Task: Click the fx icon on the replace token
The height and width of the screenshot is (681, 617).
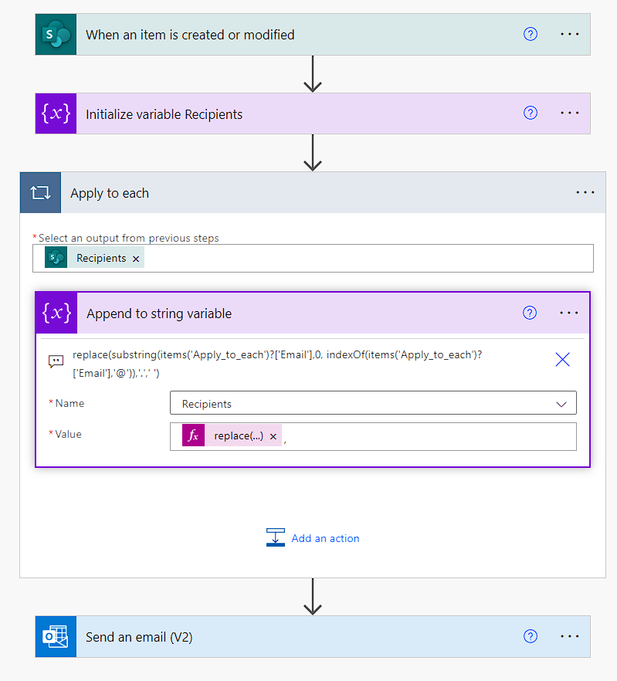Action: [192, 435]
